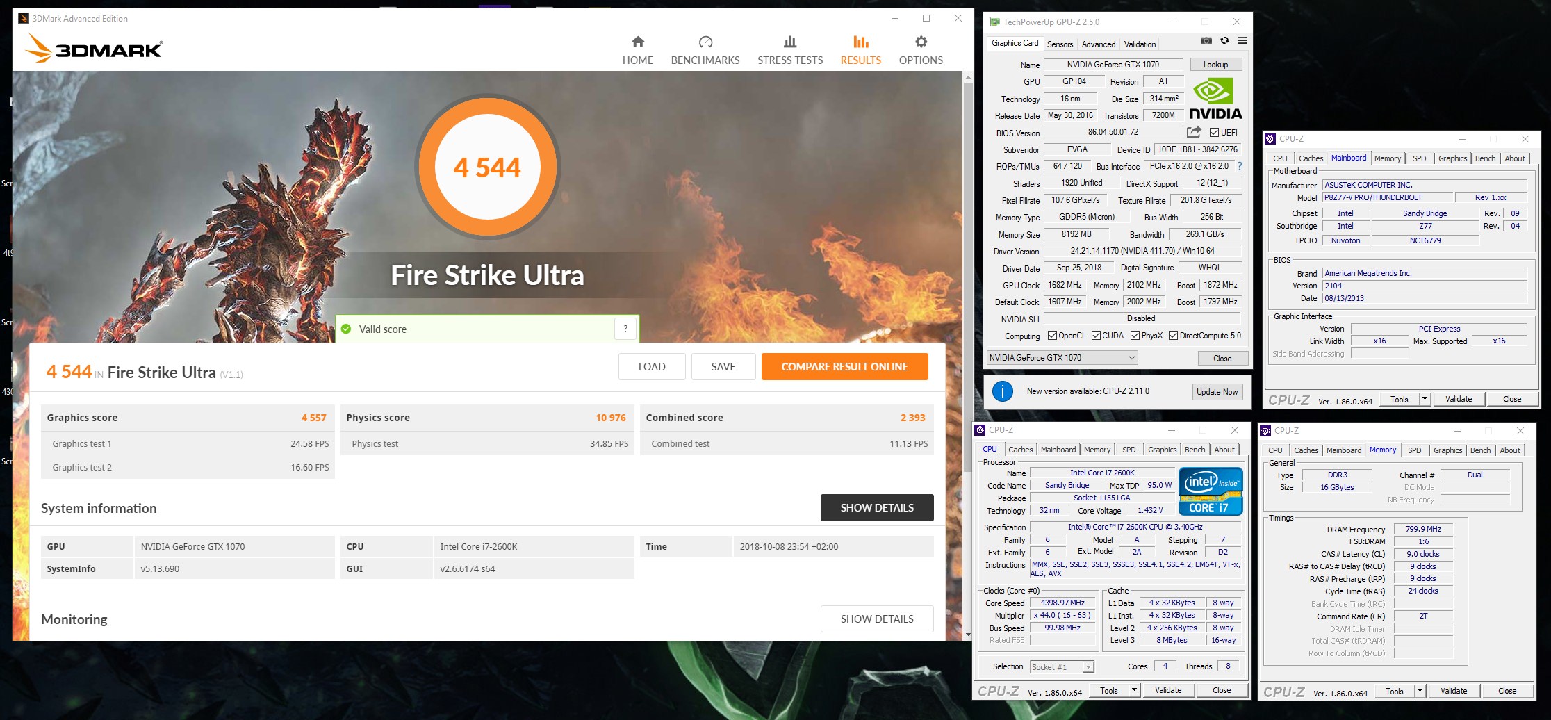Switch to the Sensors tab in GPU-Z

pyautogui.click(x=1060, y=44)
